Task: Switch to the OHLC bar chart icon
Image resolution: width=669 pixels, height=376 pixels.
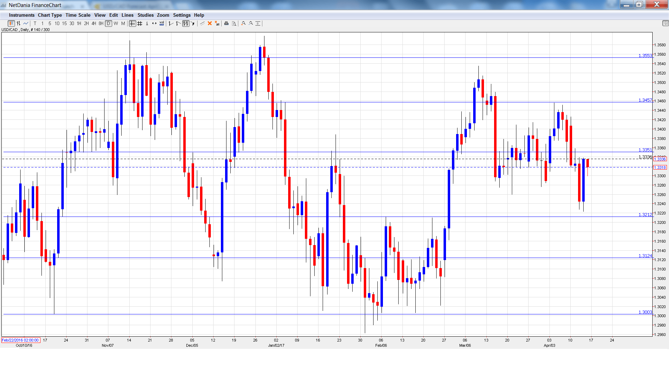Action: 18,24
